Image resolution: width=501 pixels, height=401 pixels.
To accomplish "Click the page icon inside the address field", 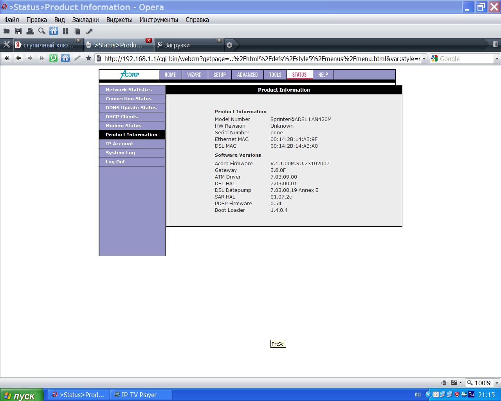I will pyautogui.click(x=99, y=59).
